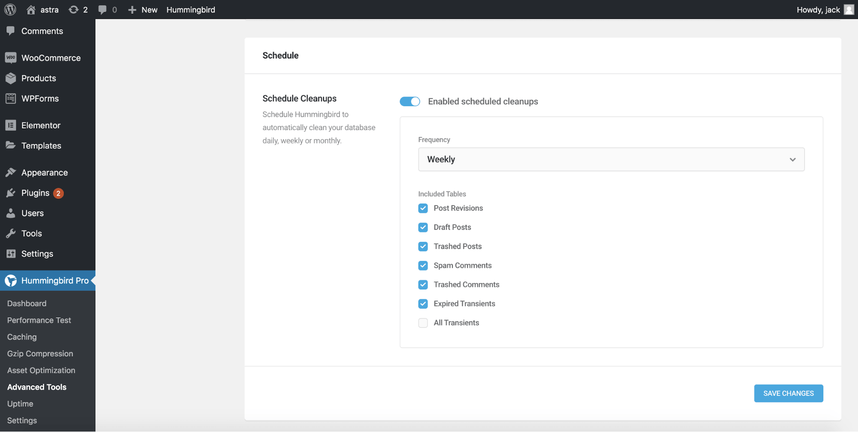Screen dimensions: 858x432
Task: Select Advanced Tools in Hummingbird menu
Action: point(36,387)
